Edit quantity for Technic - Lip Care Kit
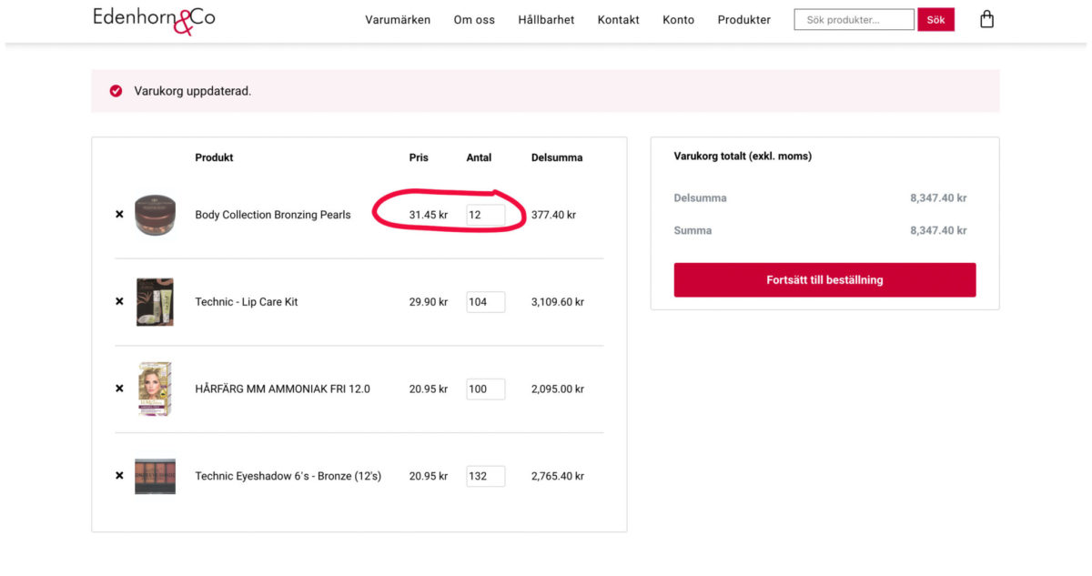 (x=485, y=301)
